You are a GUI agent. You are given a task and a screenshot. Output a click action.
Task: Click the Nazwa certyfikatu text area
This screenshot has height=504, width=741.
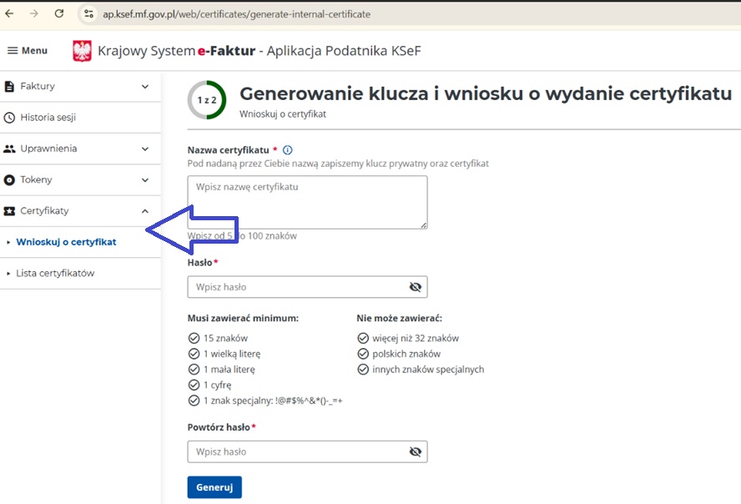(x=307, y=202)
